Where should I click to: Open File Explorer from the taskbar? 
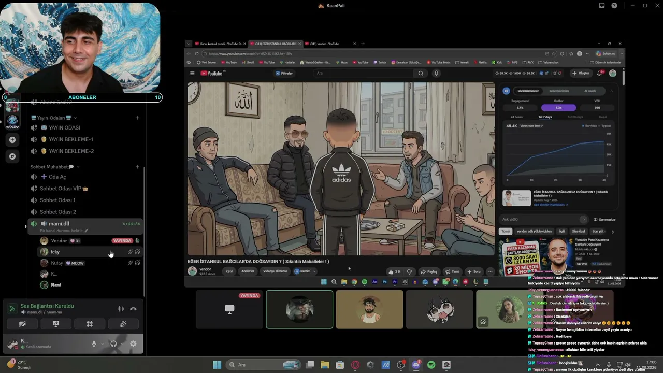[x=325, y=365]
